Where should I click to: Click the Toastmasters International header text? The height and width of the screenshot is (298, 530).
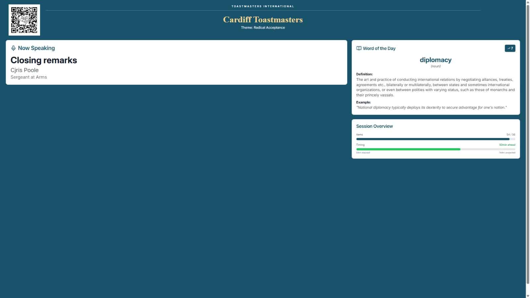[x=263, y=6]
